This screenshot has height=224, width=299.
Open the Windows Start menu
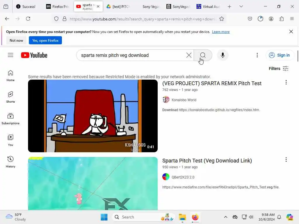click(x=104, y=217)
